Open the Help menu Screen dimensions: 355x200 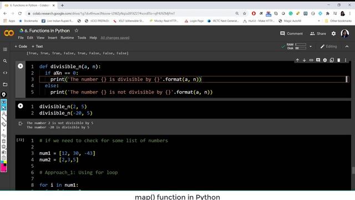click(x=93, y=38)
